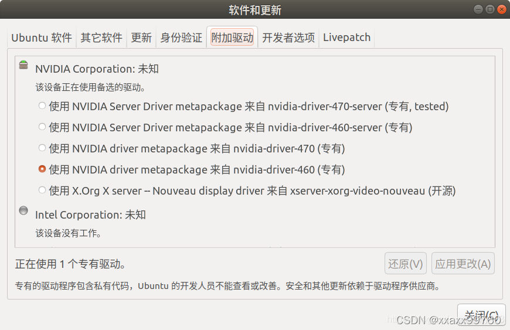Click the '该设备正在使用备选的驱动。' status text
The image size is (510, 330).
point(90,87)
